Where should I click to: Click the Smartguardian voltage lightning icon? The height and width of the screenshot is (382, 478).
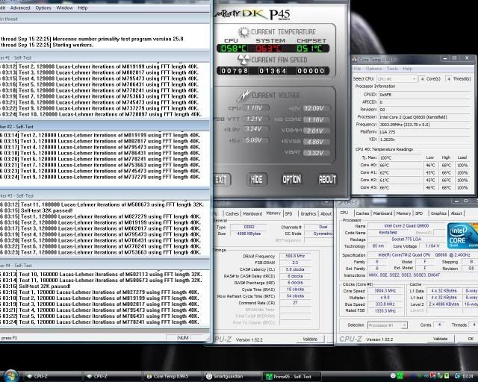coord(244,95)
